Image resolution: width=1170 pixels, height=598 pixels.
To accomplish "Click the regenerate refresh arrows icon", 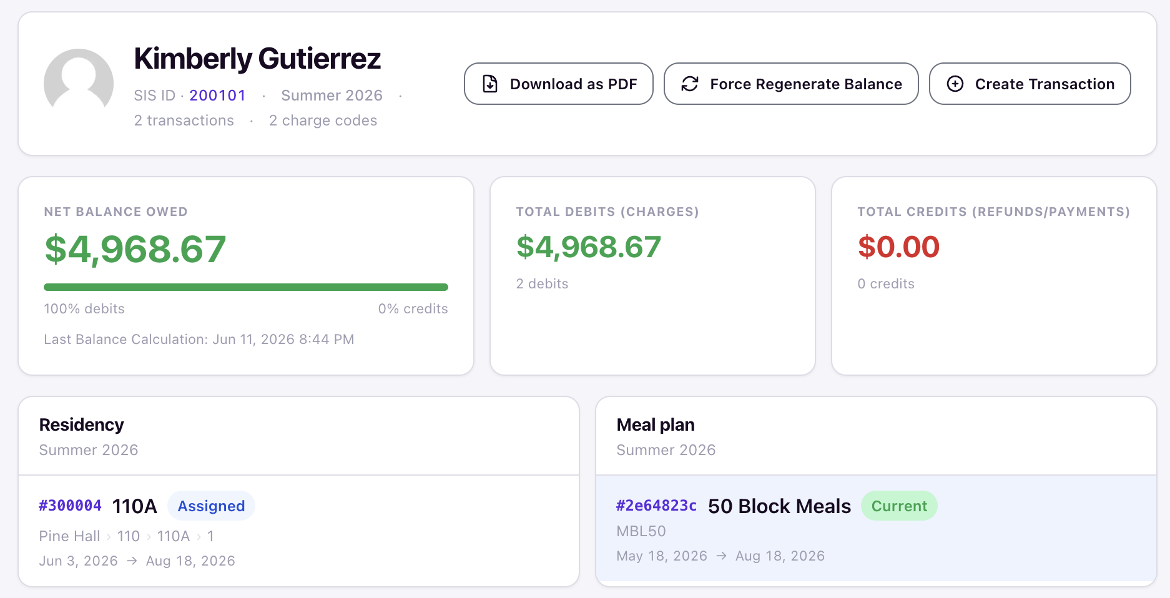I will (689, 84).
